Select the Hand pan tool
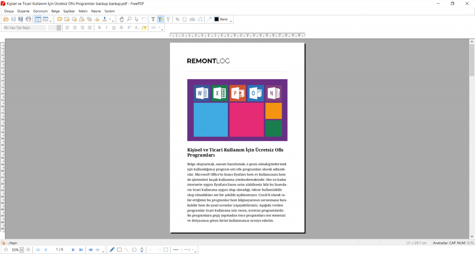The height and width of the screenshot is (254, 475). coord(122,19)
